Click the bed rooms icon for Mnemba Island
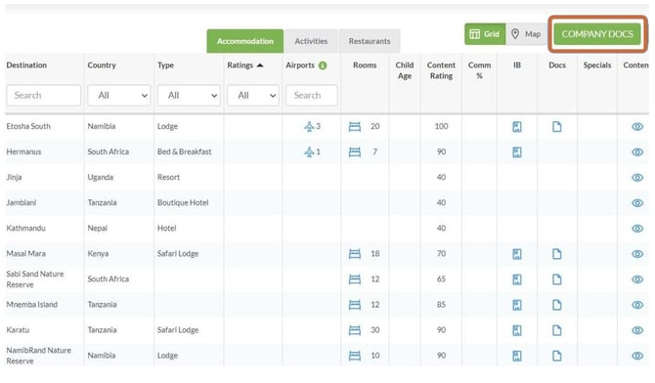The height and width of the screenshot is (383, 655). pos(355,305)
